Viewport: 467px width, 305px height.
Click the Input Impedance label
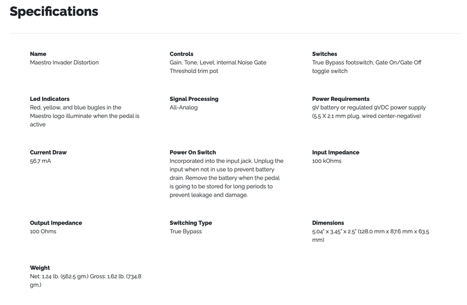click(x=336, y=153)
